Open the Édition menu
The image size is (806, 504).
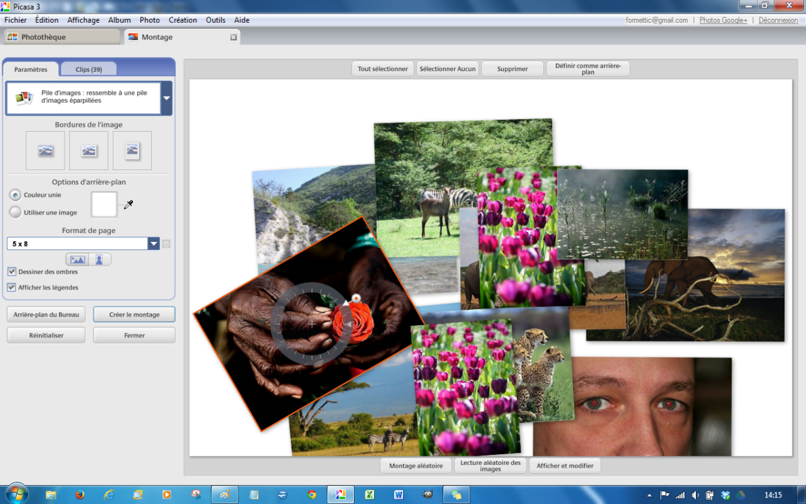point(47,20)
